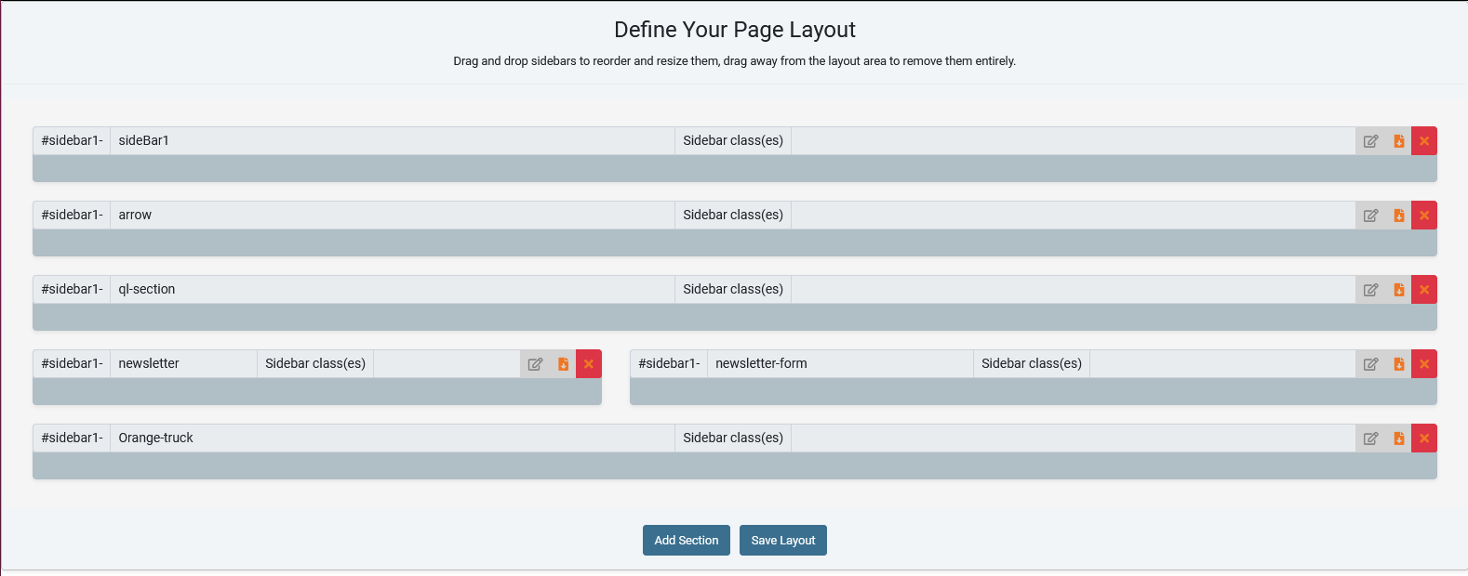Focus the newsletter-form name input
The width and height of the screenshot is (1468, 576).
[x=841, y=364]
